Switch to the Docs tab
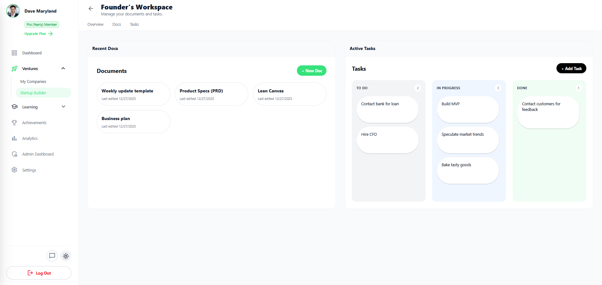This screenshot has height=285, width=602. (x=116, y=24)
